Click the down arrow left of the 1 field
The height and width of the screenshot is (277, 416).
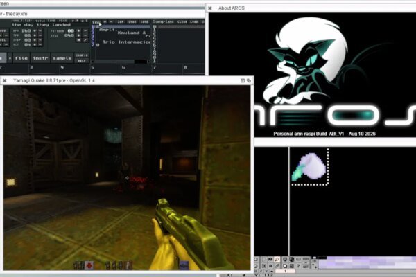click(x=266, y=271)
